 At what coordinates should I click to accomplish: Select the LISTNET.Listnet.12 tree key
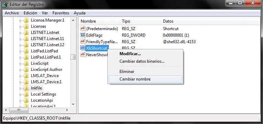click(x=47, y=45)
